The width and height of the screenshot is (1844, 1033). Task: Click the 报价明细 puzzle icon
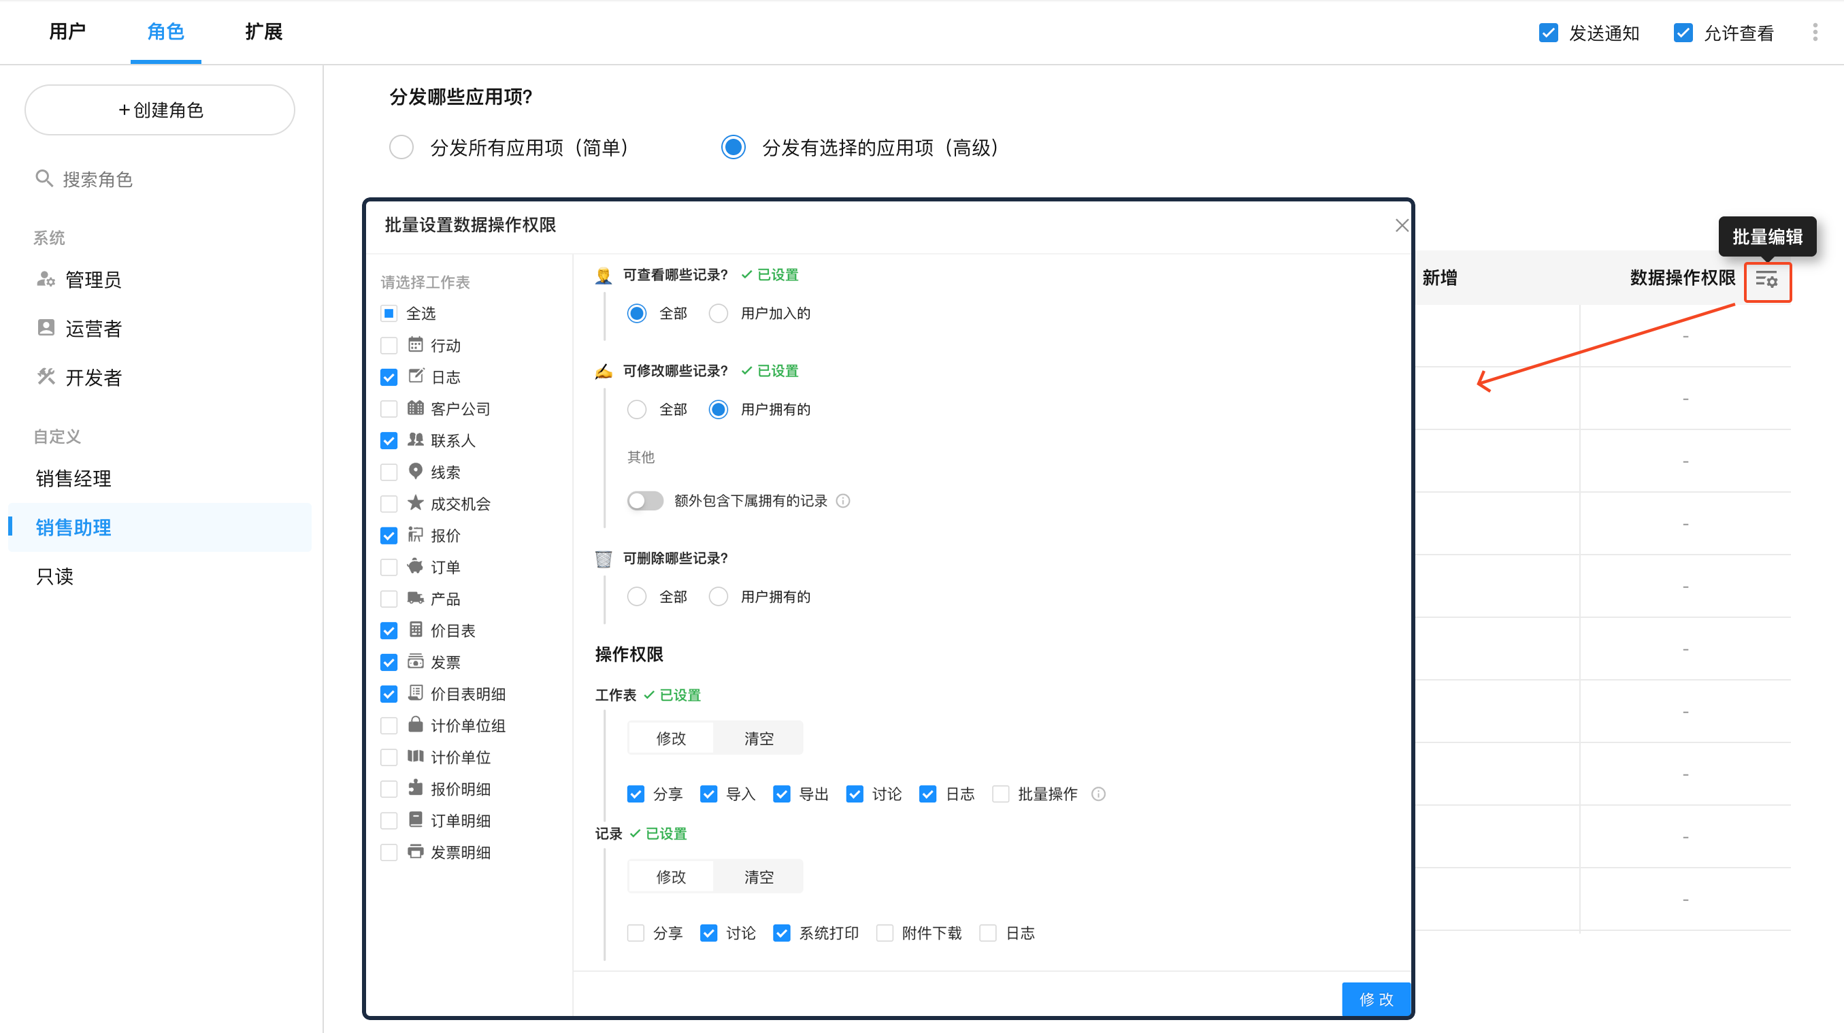pos(415,788)
